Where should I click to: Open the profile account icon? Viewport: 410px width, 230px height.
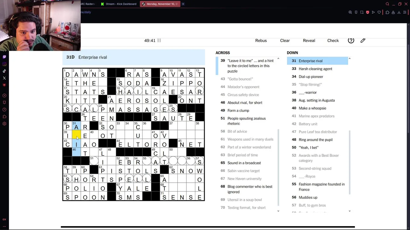(393, 12)
